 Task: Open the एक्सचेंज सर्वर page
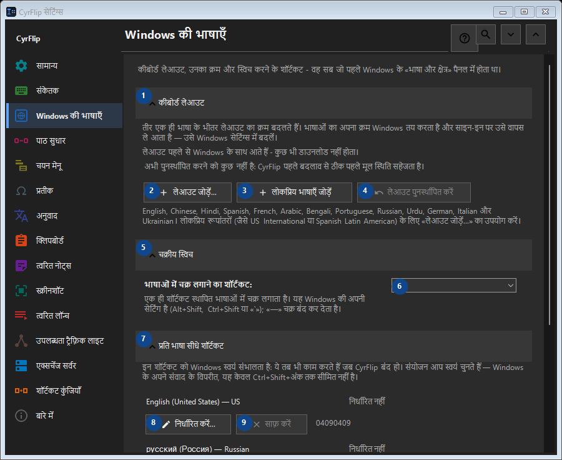[64, 366]
